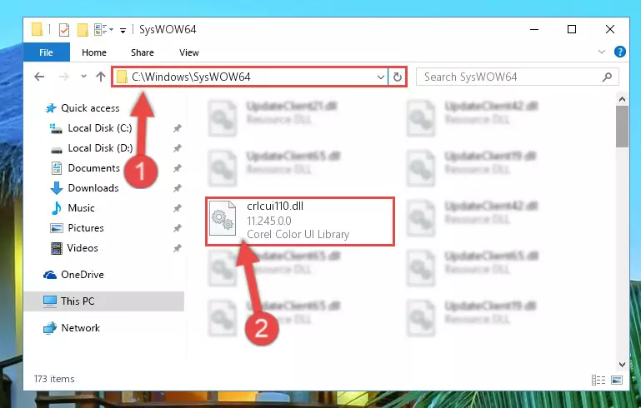Click the pin icon beside Music
Screen dimensions: 641x408
point(177,208)
